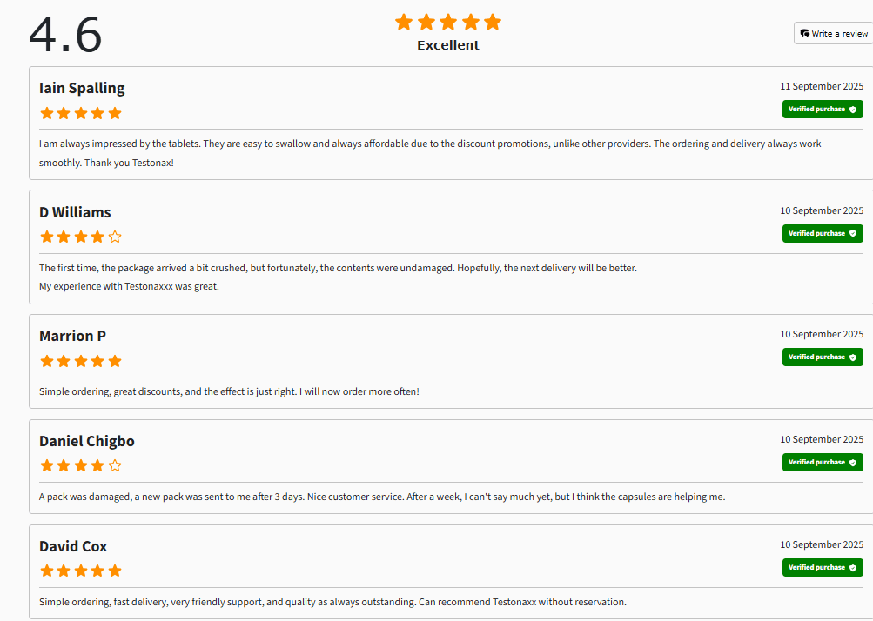The width and height of the screenshot is (873, 621).
Task: Click the first star in Iain Spalling's rating
Action: 47,114
